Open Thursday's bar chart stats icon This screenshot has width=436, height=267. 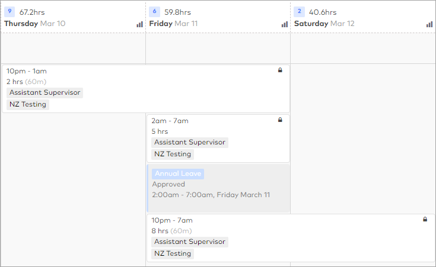tap(139, 24)
